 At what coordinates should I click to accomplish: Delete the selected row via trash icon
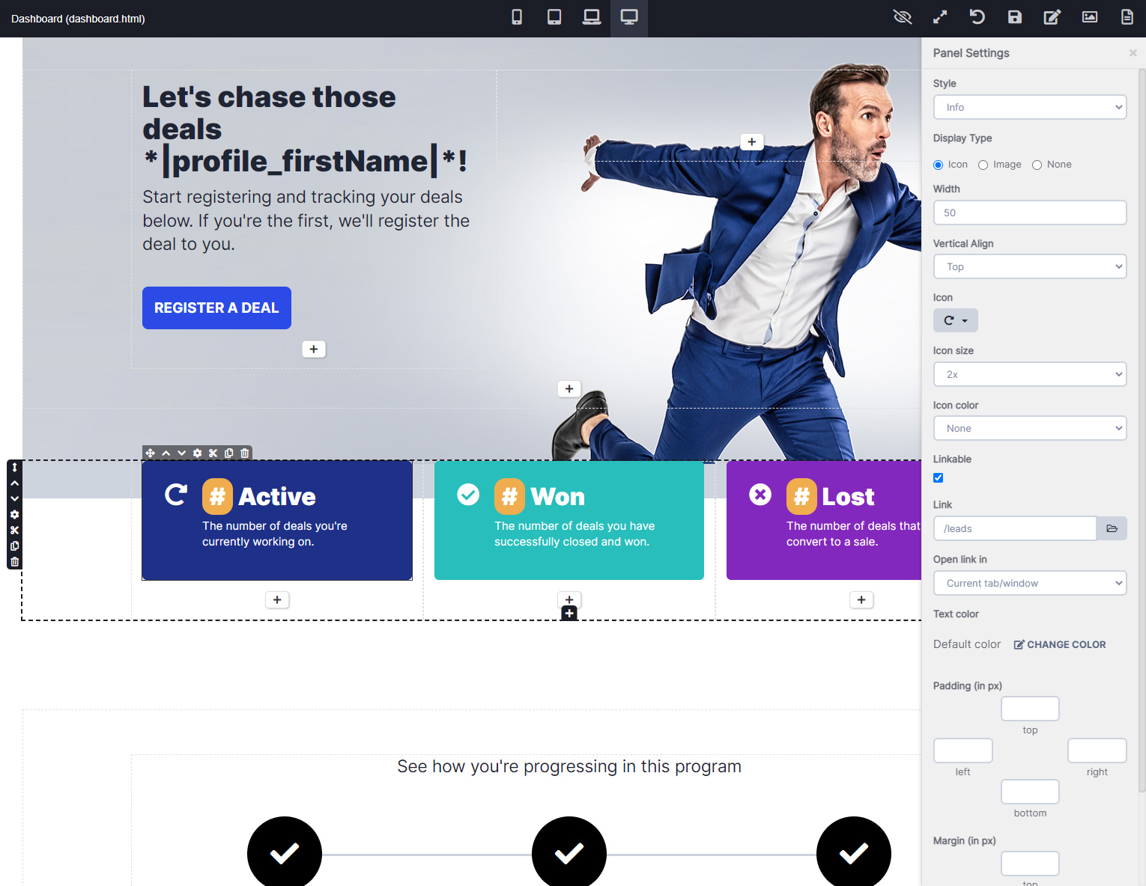(x=14, y=561)
